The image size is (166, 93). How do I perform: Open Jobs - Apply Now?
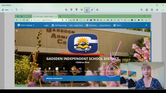(76, 25)
